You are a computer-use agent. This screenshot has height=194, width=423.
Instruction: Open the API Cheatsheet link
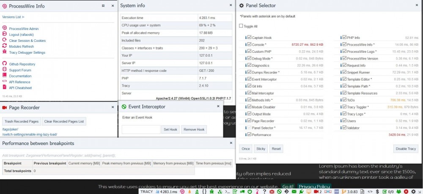tap(20, 88)
